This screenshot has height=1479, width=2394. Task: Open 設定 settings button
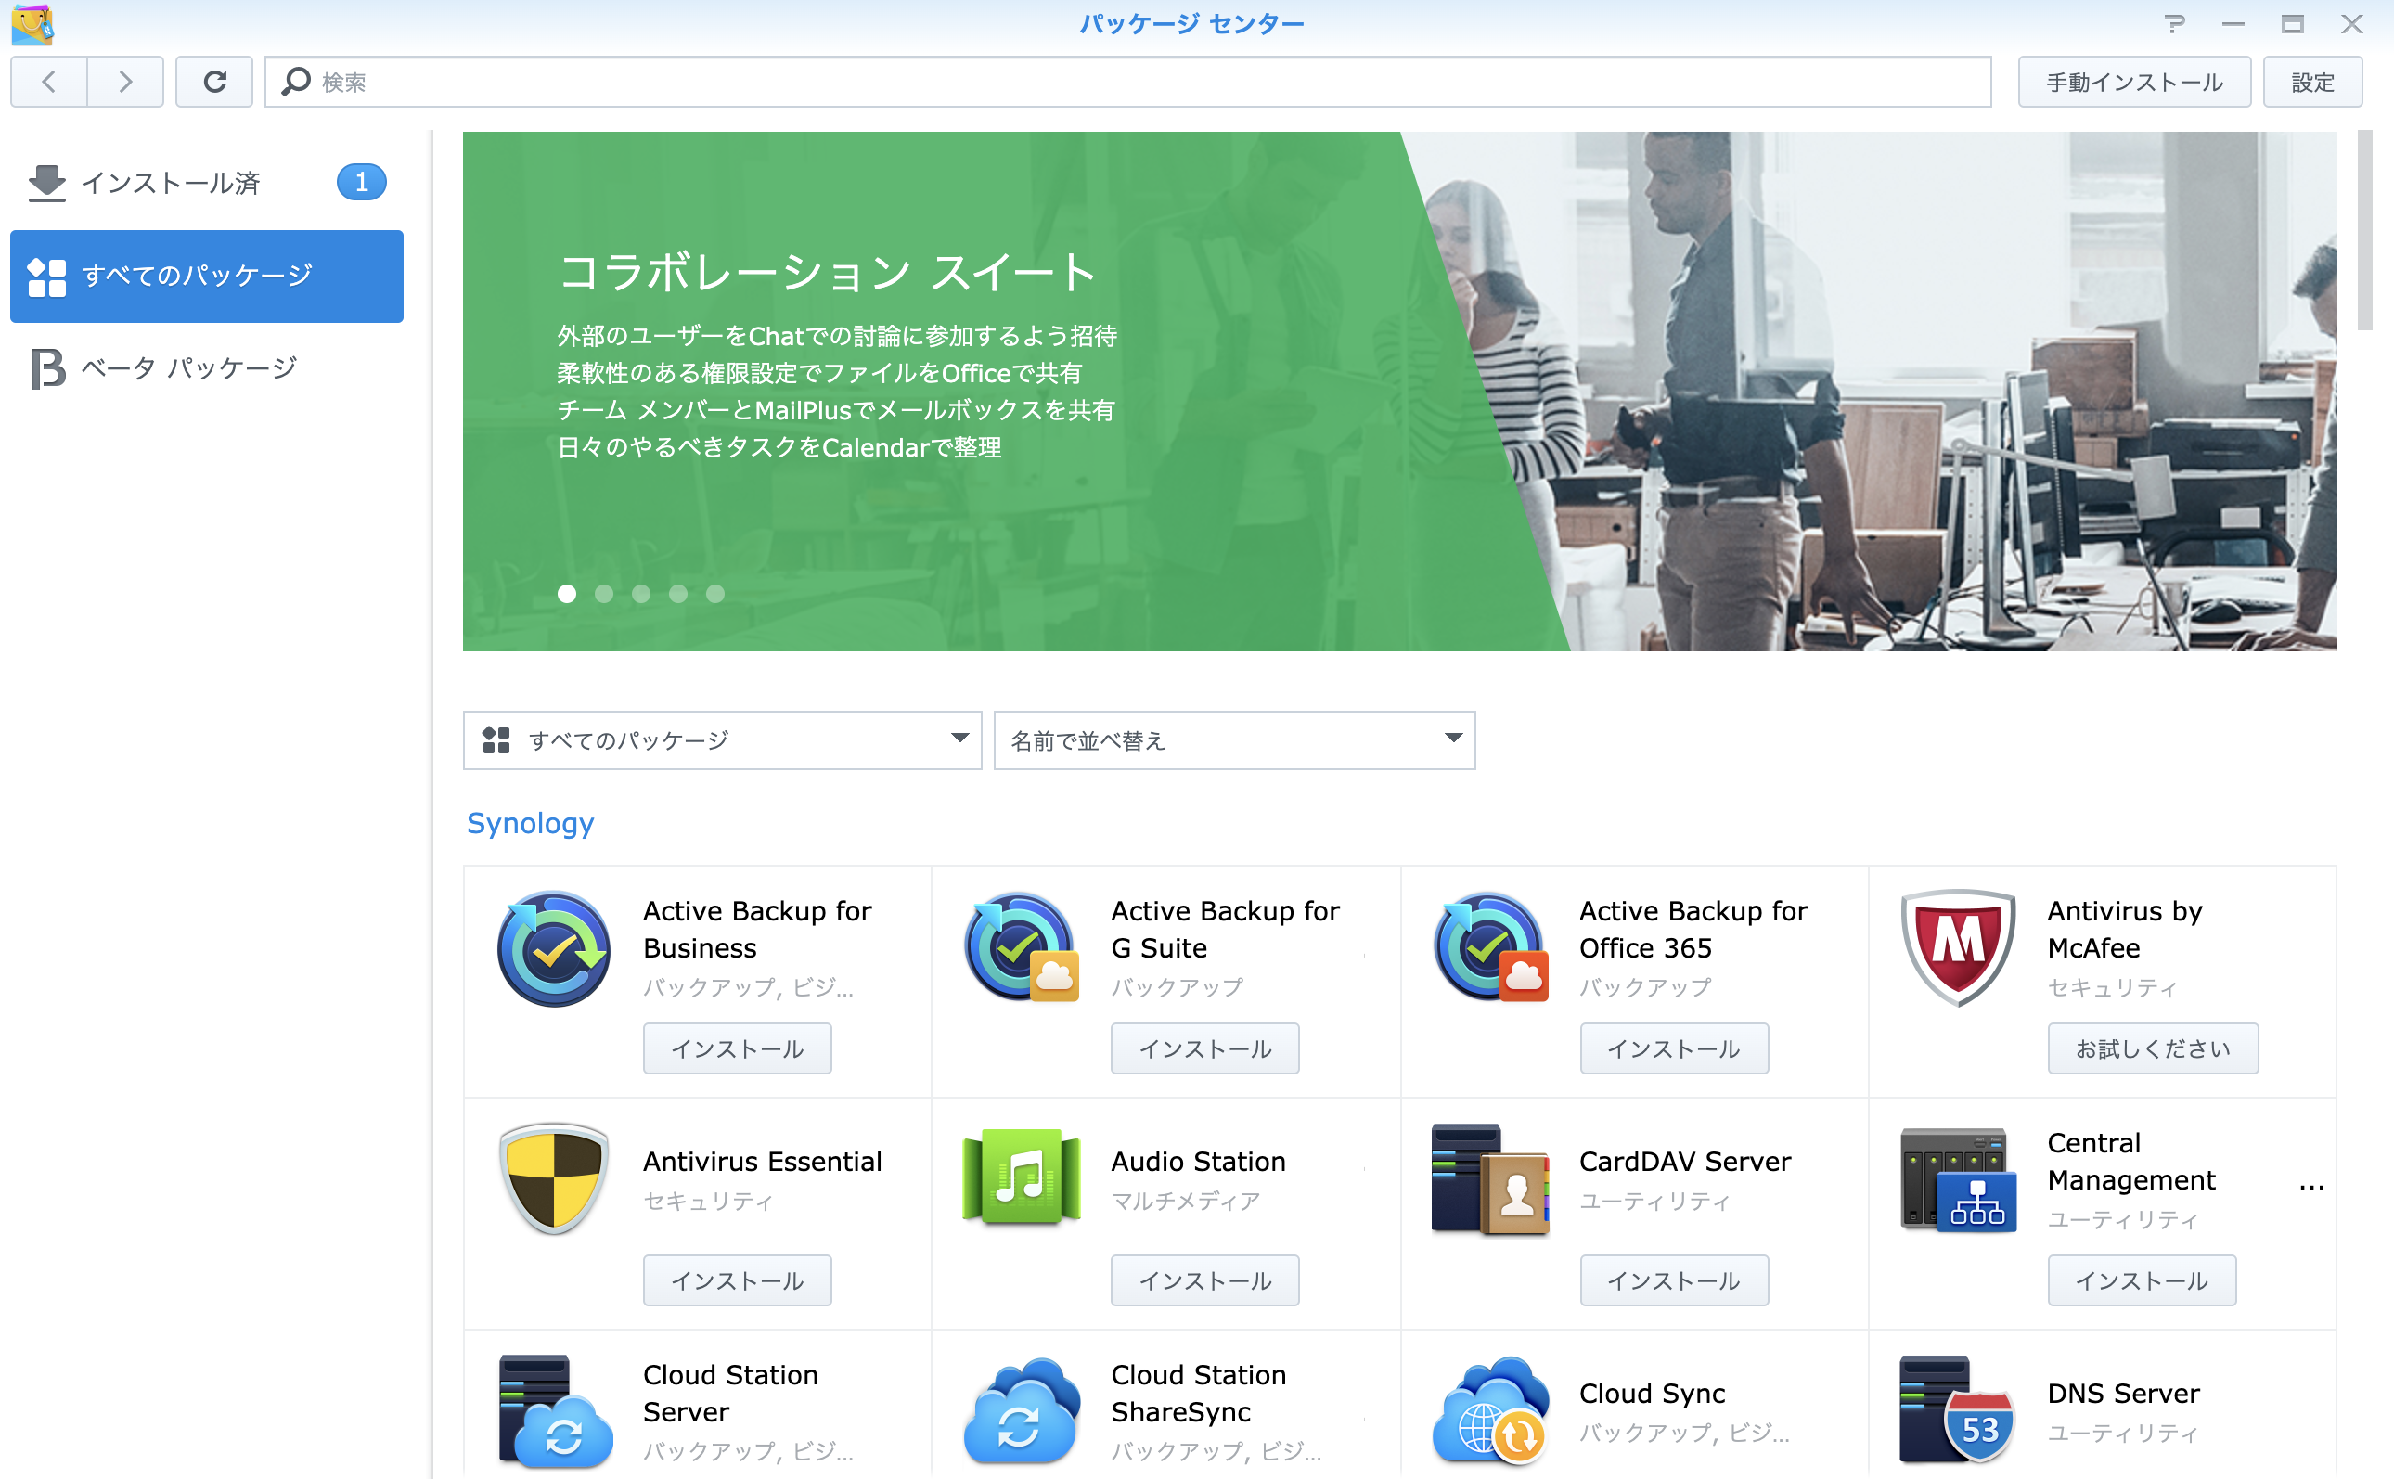point(2313,83)
